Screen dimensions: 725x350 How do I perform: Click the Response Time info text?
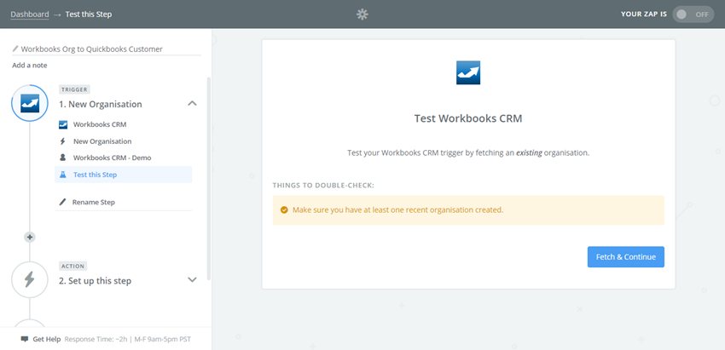click(128, 339)
